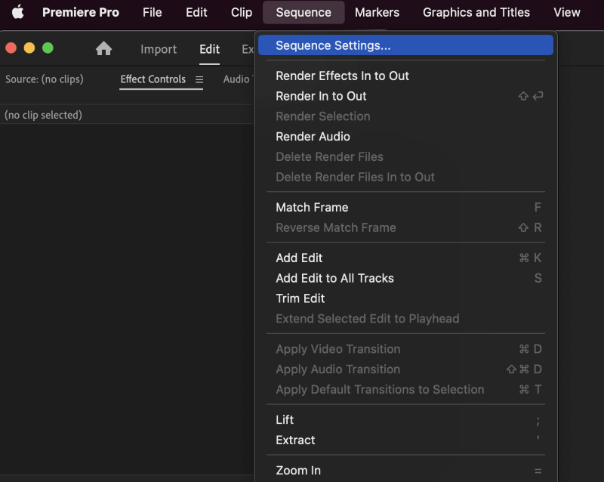This screenshot has width=604, height=482.
Task: Go to the Home screen icon
Action: 103,48
